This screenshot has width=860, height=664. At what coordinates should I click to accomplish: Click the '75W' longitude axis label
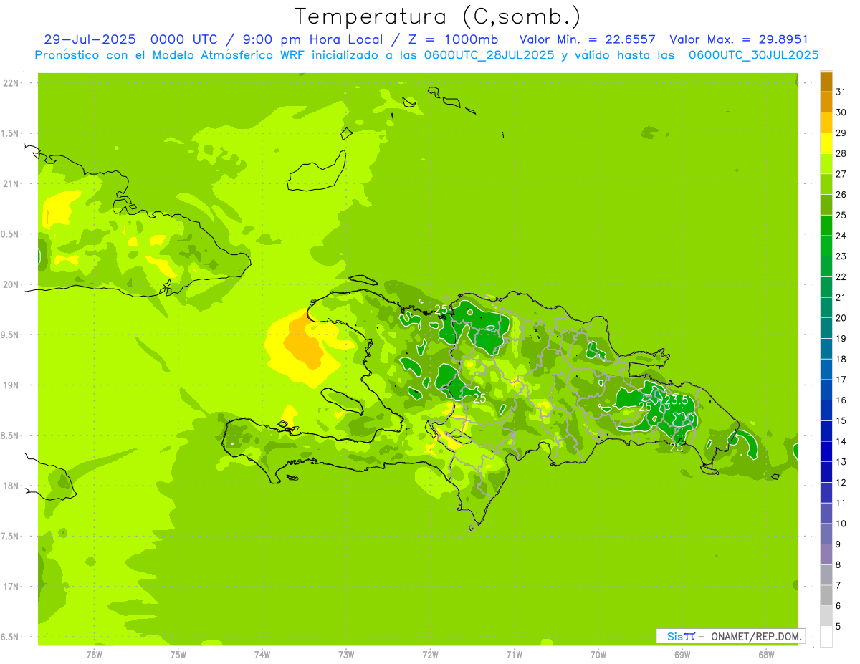178,655
